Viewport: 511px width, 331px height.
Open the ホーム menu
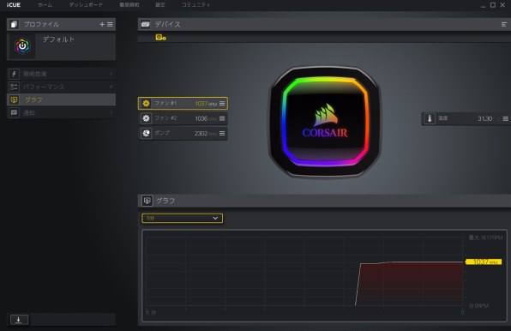click(45, 5)
